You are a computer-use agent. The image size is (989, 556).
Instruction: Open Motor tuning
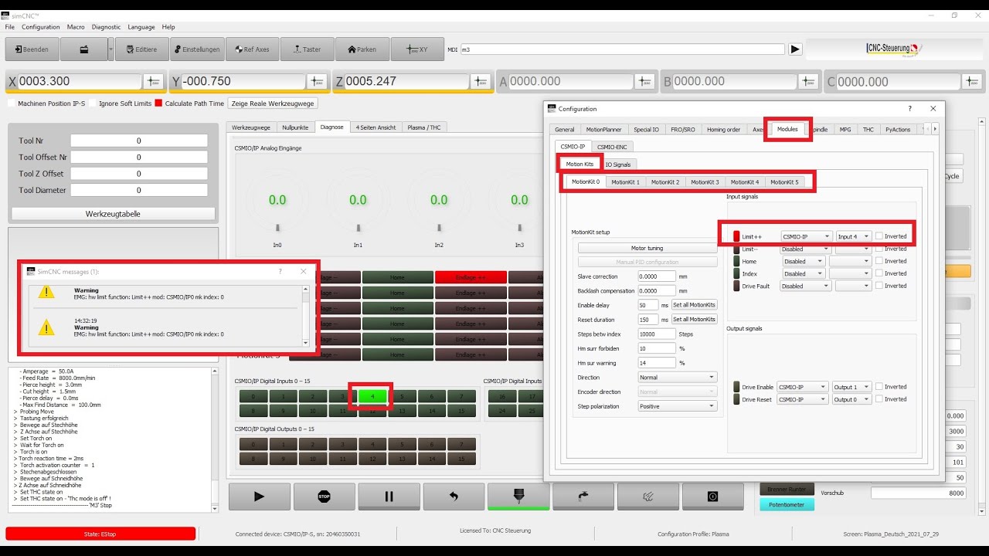[x=647, y=248]
